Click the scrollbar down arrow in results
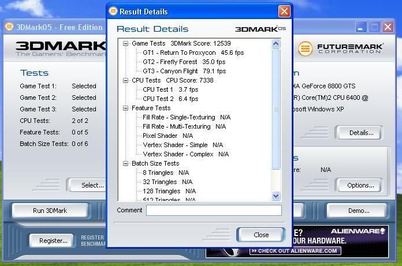Screen dimensions: 402x266 pyautogui.click(x=276, y=196)
